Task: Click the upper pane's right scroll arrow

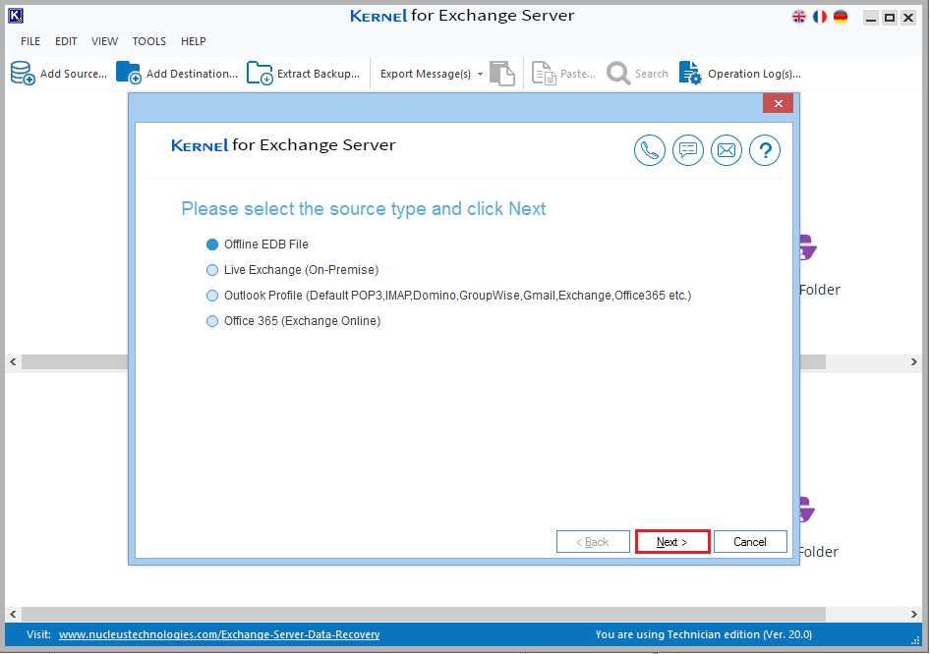Action: (914, 362)
